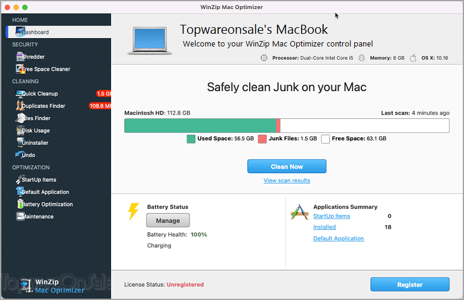Image resolution: width=464 pixels, height=300 pixels.
Task: Select Free Space Cleaner label
Action: click(46, 69)
